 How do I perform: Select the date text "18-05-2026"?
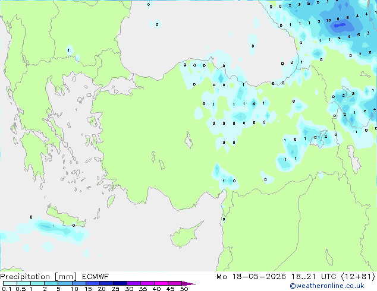point(259,277)
